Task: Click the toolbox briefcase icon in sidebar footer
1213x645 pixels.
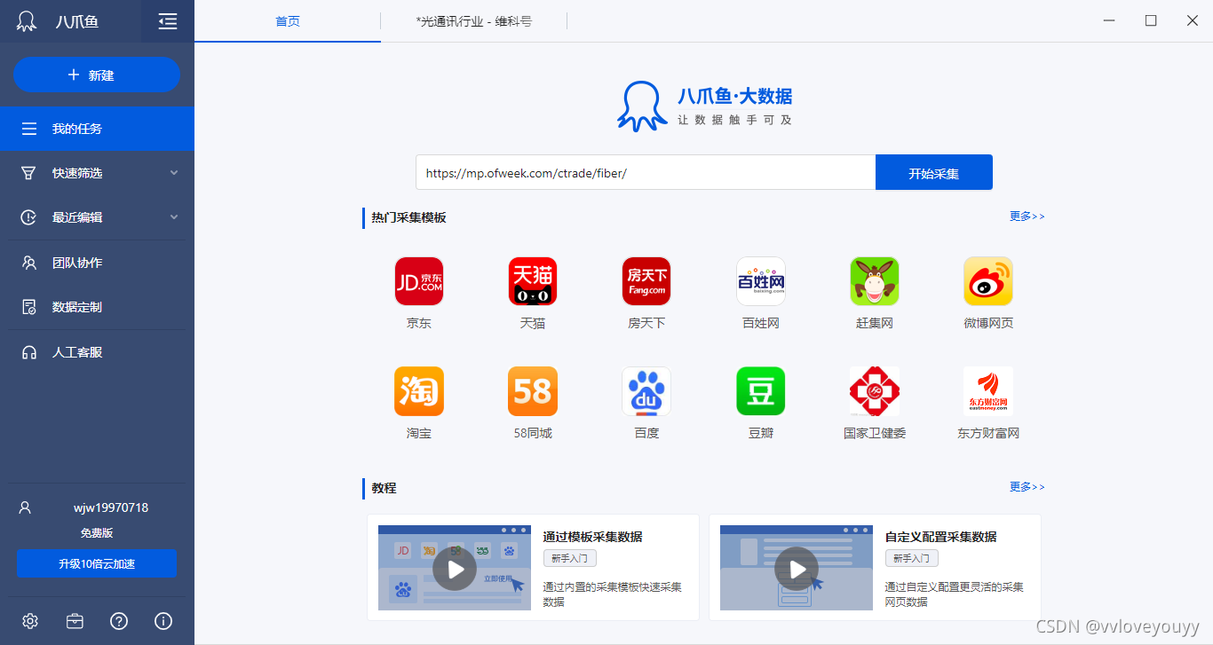Action: pyautogui.click(x=75, y=621)
